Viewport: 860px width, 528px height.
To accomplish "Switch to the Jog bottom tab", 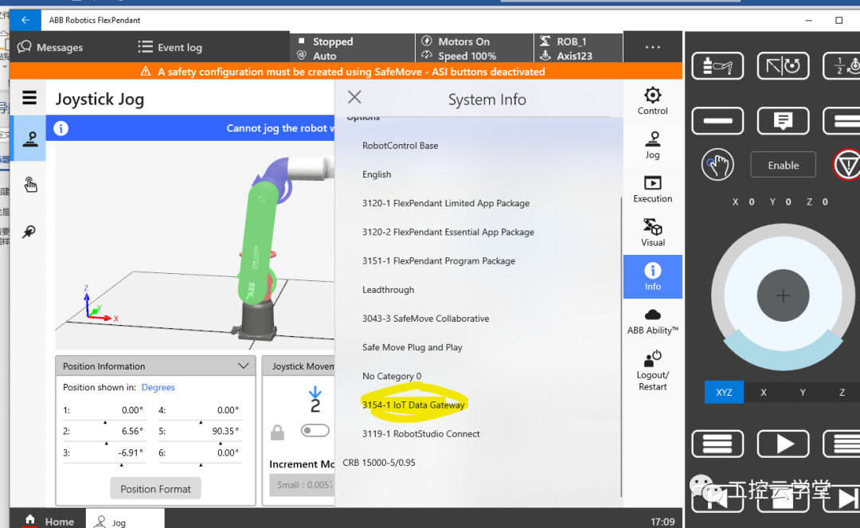I will click(x=125, y=520).
